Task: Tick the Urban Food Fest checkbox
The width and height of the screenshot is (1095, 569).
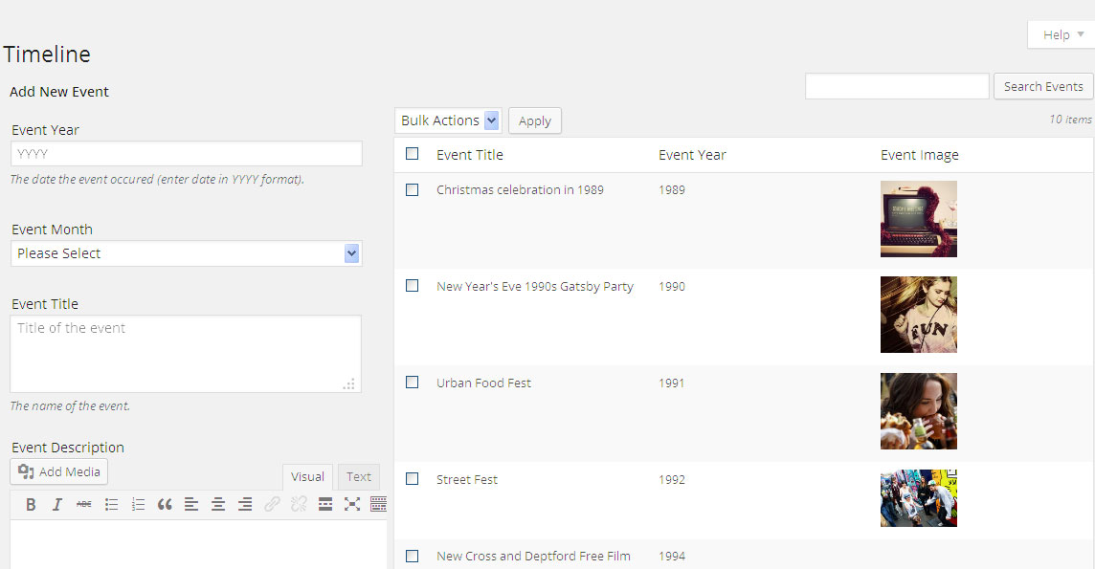Action: (x=413, y=383)
